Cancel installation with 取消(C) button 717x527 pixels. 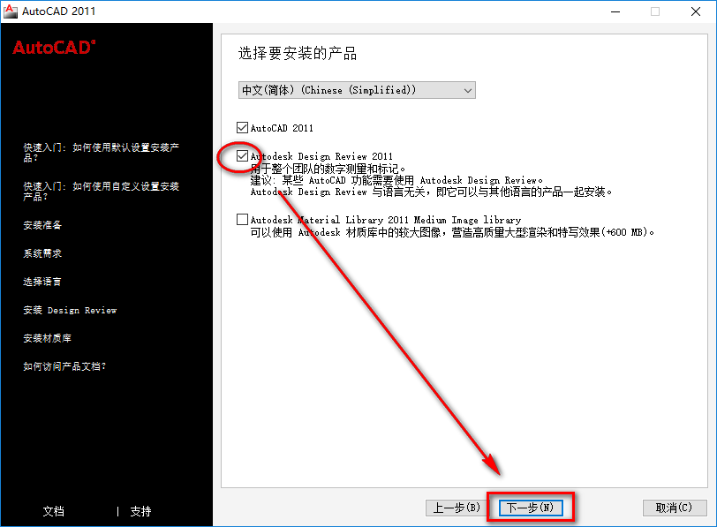(675, 508)
